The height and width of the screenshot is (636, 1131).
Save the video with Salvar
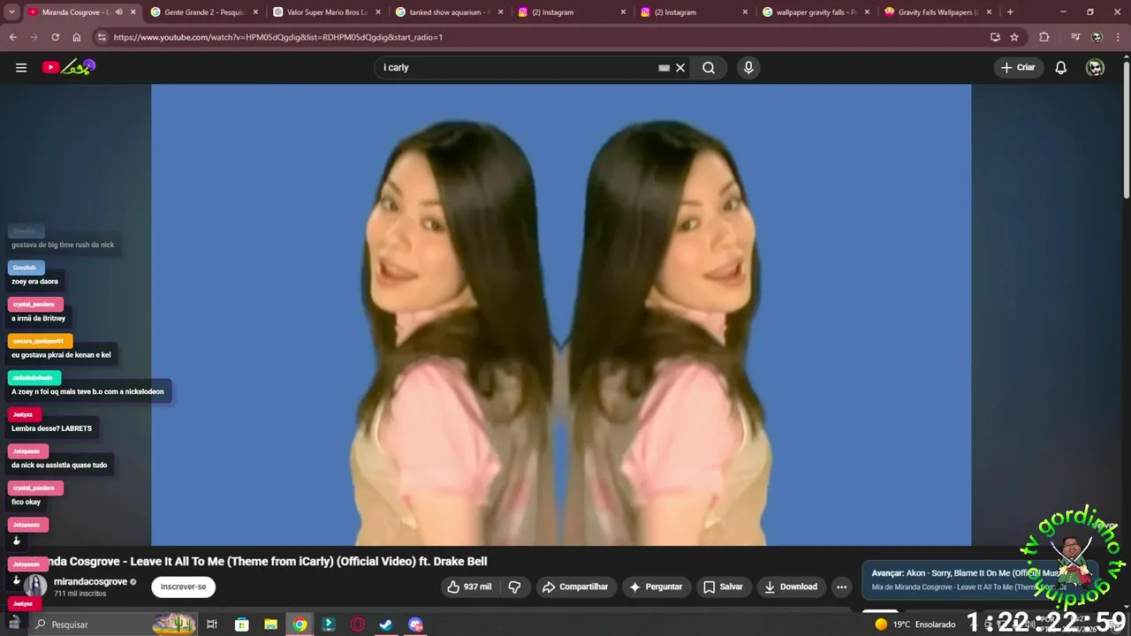(x=723, y=587)
